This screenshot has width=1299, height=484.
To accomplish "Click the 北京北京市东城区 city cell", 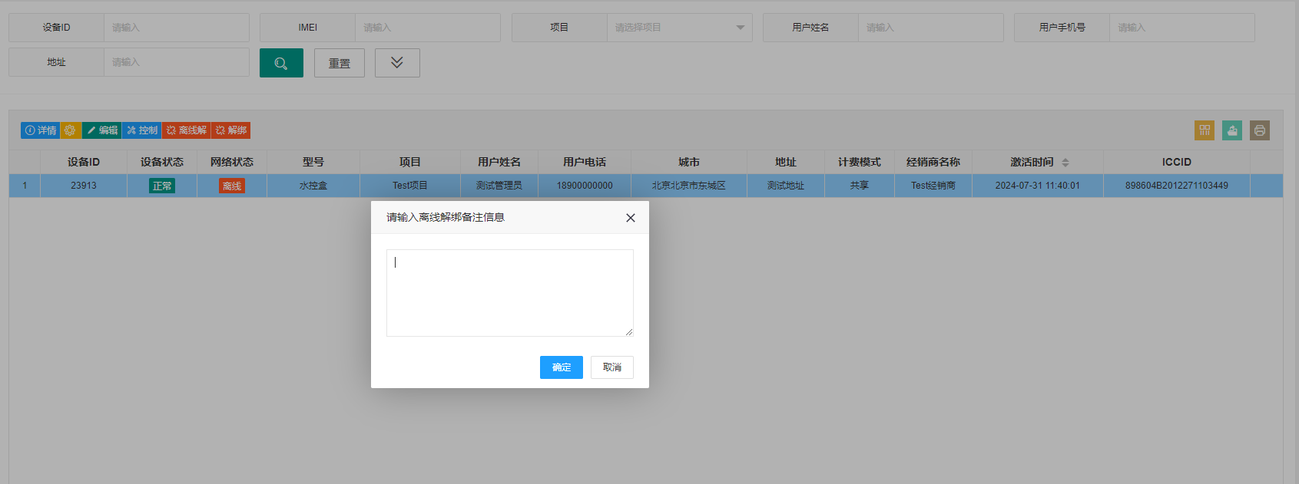I will pos(689,186).
